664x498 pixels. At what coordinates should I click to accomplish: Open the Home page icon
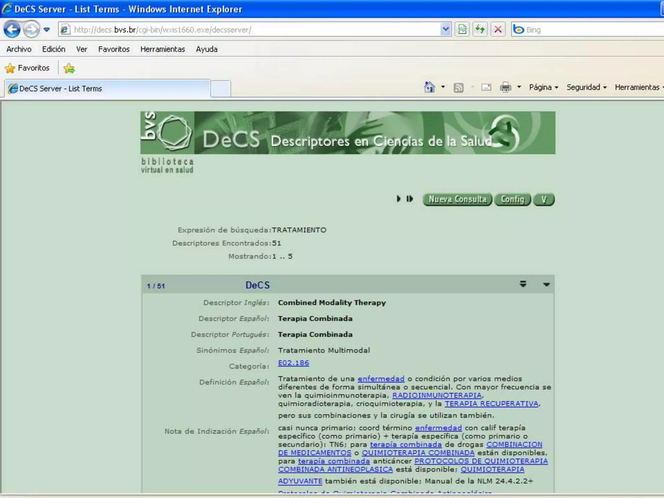pos(429,87)
